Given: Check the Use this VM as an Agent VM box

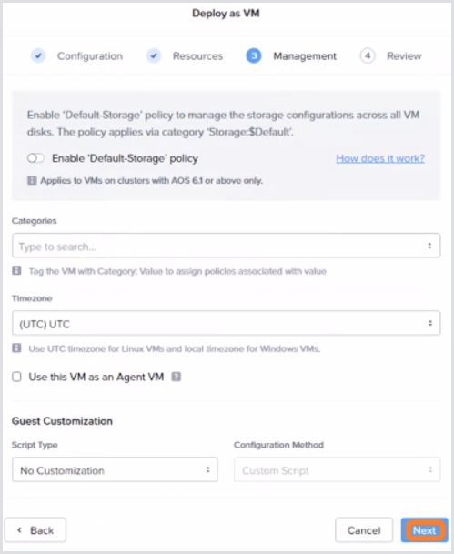Looking at the screenshot, I should pyautogui.click(x=16, y=377).
